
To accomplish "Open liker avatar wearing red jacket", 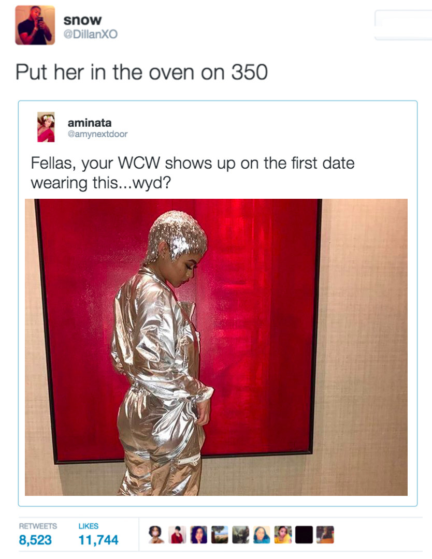I will point(177,534).
